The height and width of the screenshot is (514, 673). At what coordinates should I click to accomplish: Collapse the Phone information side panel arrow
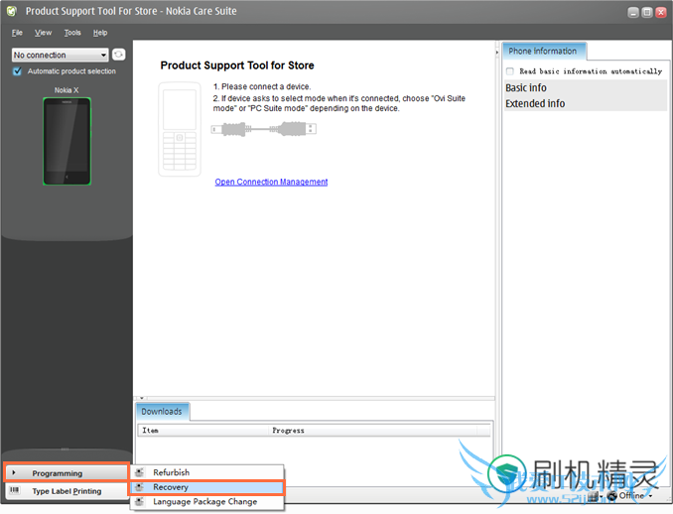click(497, 53)
